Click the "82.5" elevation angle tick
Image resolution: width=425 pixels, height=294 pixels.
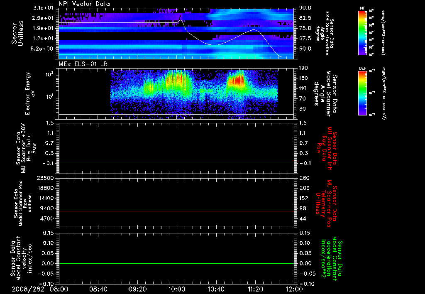click(305, 18)
